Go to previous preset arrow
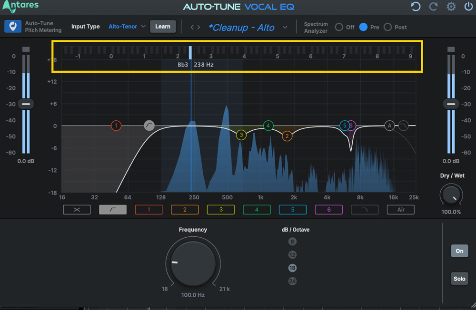The width and height of the screenshot is (476, 310). pyautogui.click(x=192, y=27)
